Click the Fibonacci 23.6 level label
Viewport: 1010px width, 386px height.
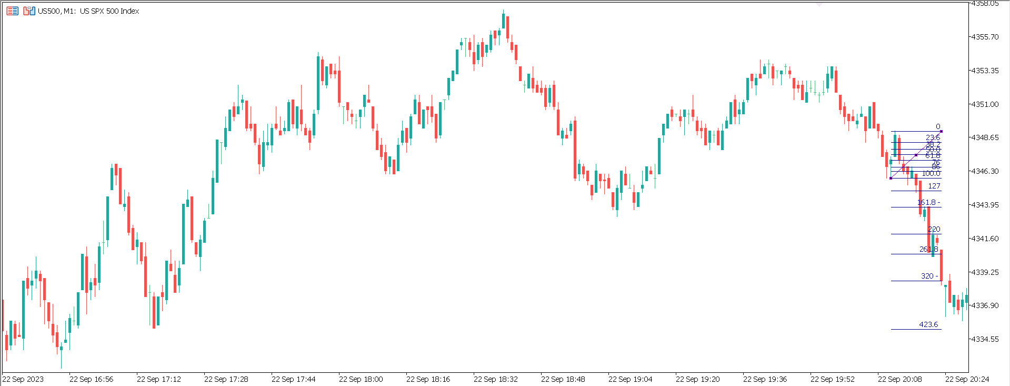[x=933, y=137]
